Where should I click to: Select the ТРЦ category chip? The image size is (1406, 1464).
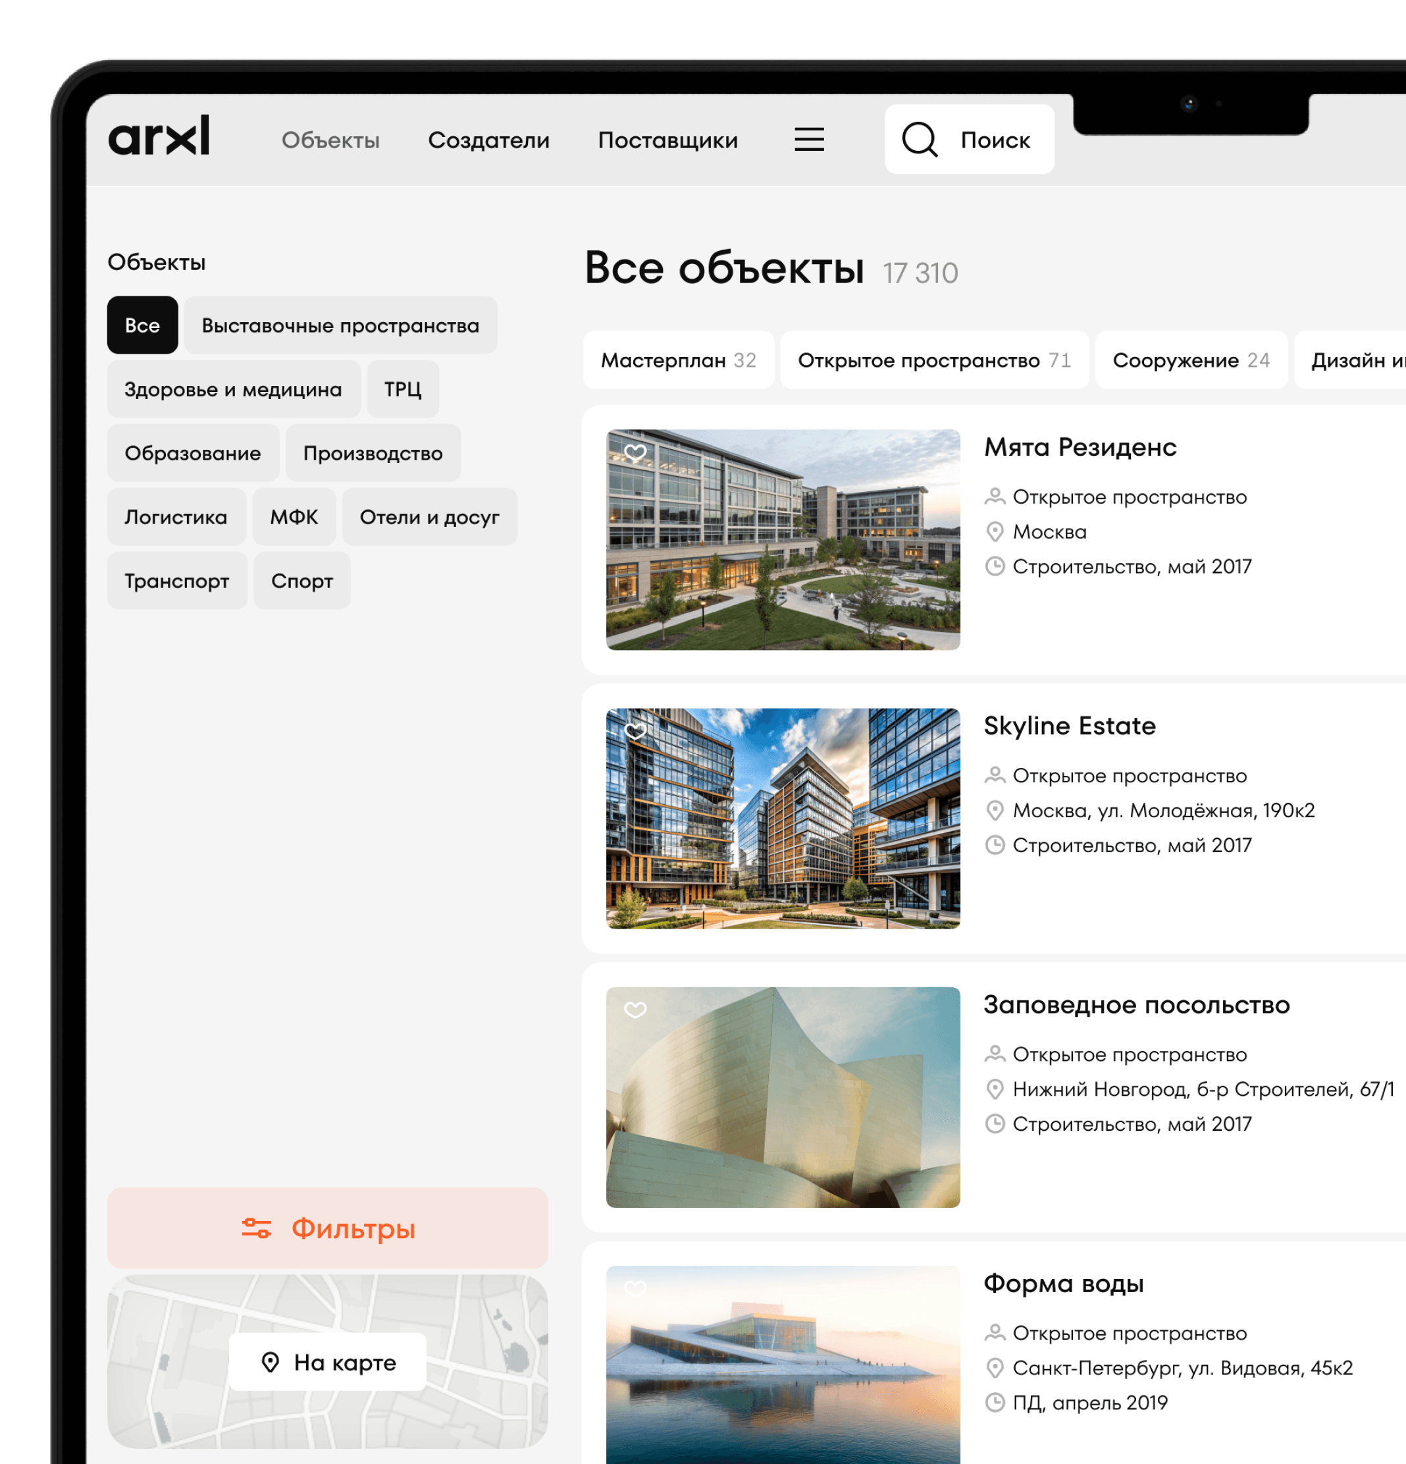[404, 389]
